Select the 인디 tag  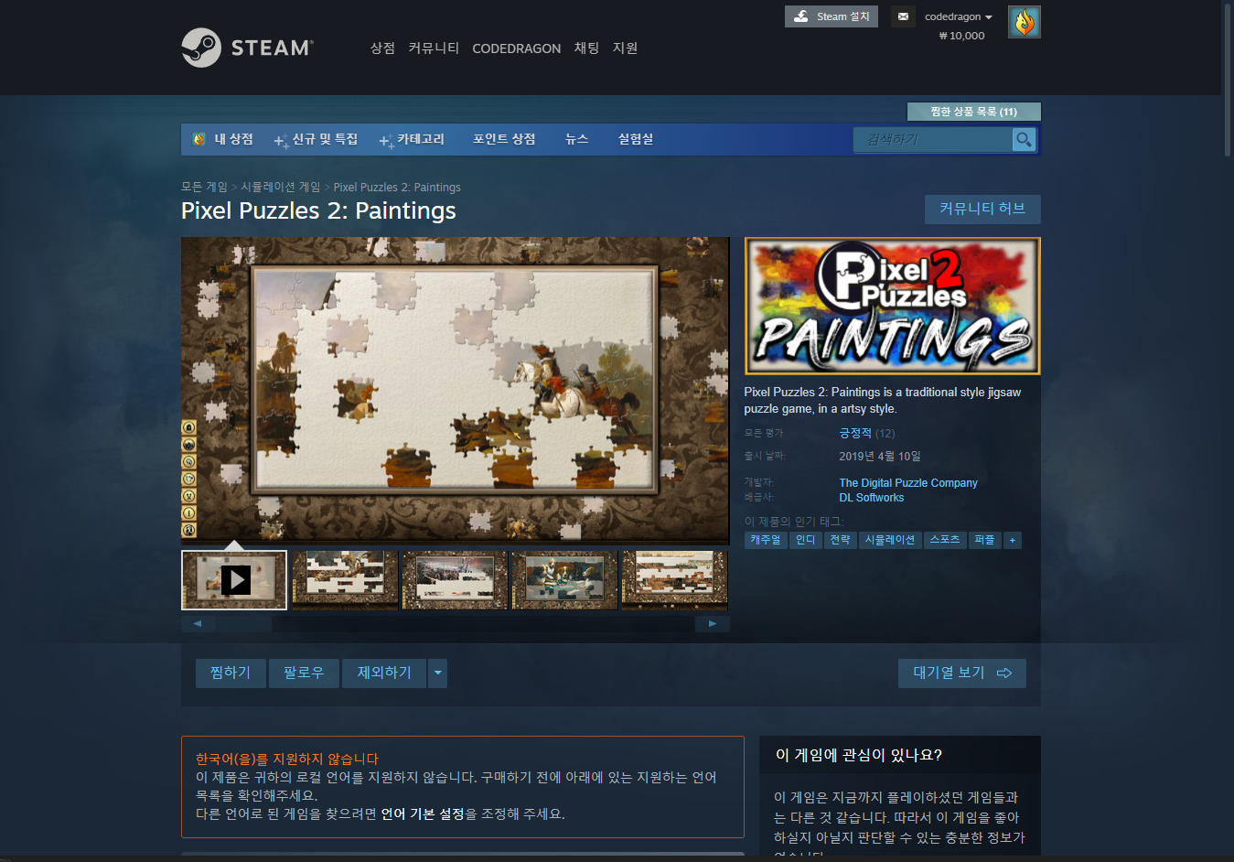[805, 540]
